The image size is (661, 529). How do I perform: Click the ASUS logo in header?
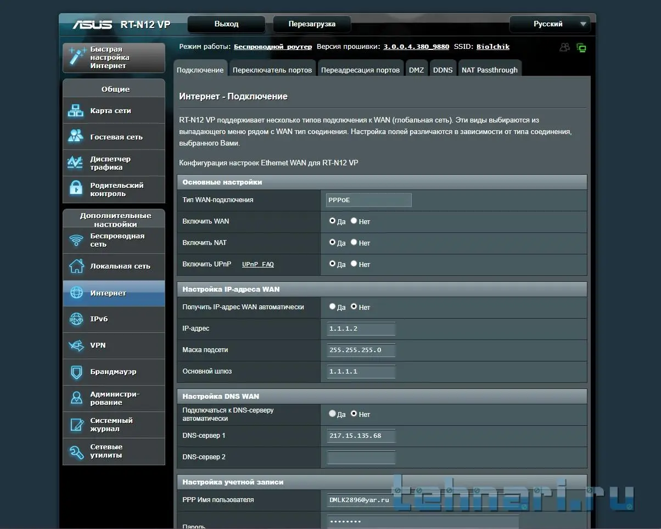[x=93, y=25]
